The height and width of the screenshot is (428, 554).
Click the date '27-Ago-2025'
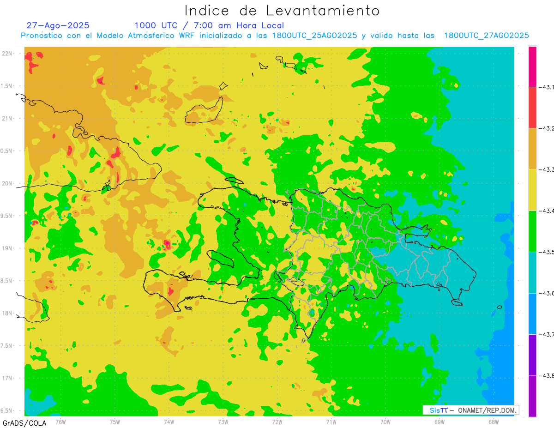point(58,25)
